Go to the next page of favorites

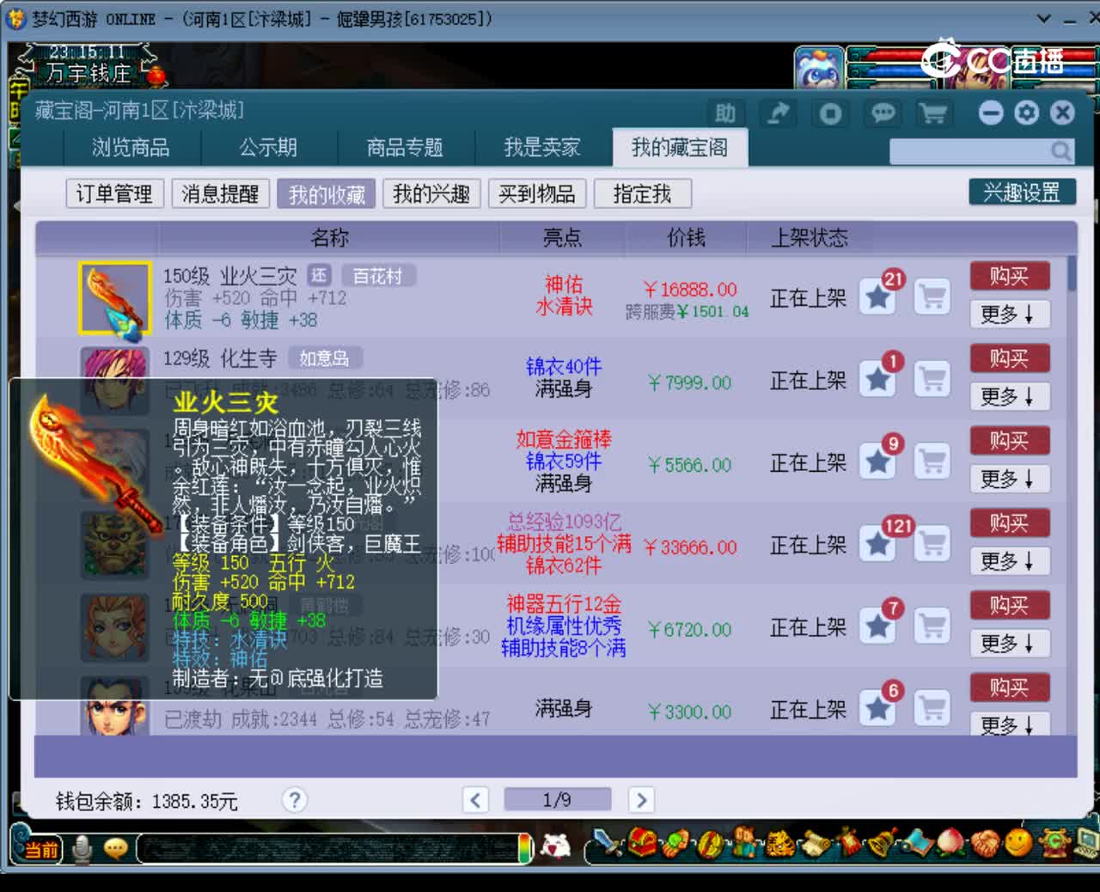[641, 800]
